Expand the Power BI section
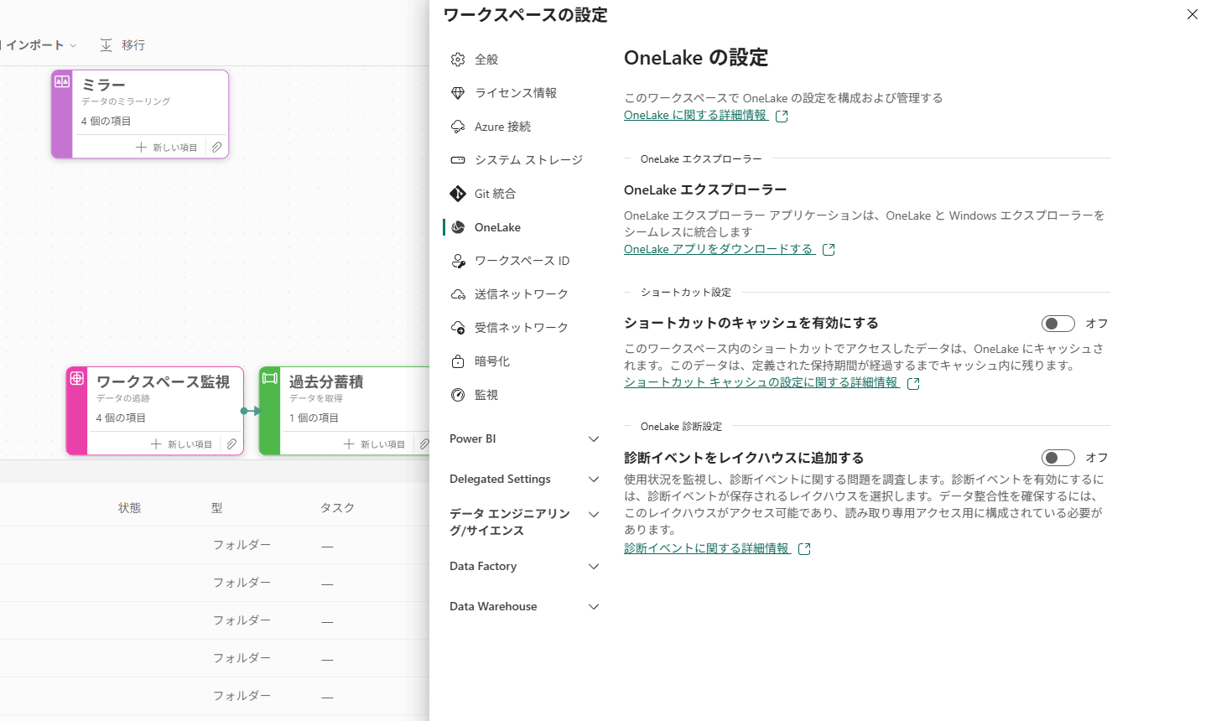Screen dimensions: 1216x721 pyautogui.click(x=525, y=438)
